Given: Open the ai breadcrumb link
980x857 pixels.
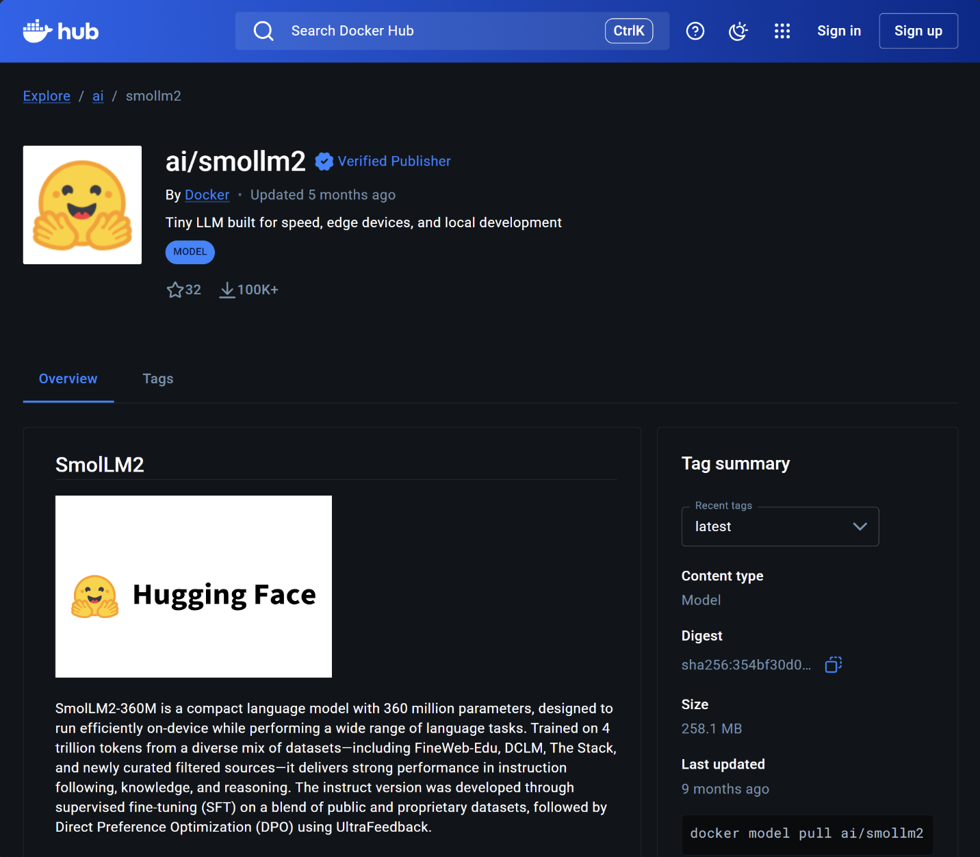Looking at the screenshot, I should coord(98,96).
